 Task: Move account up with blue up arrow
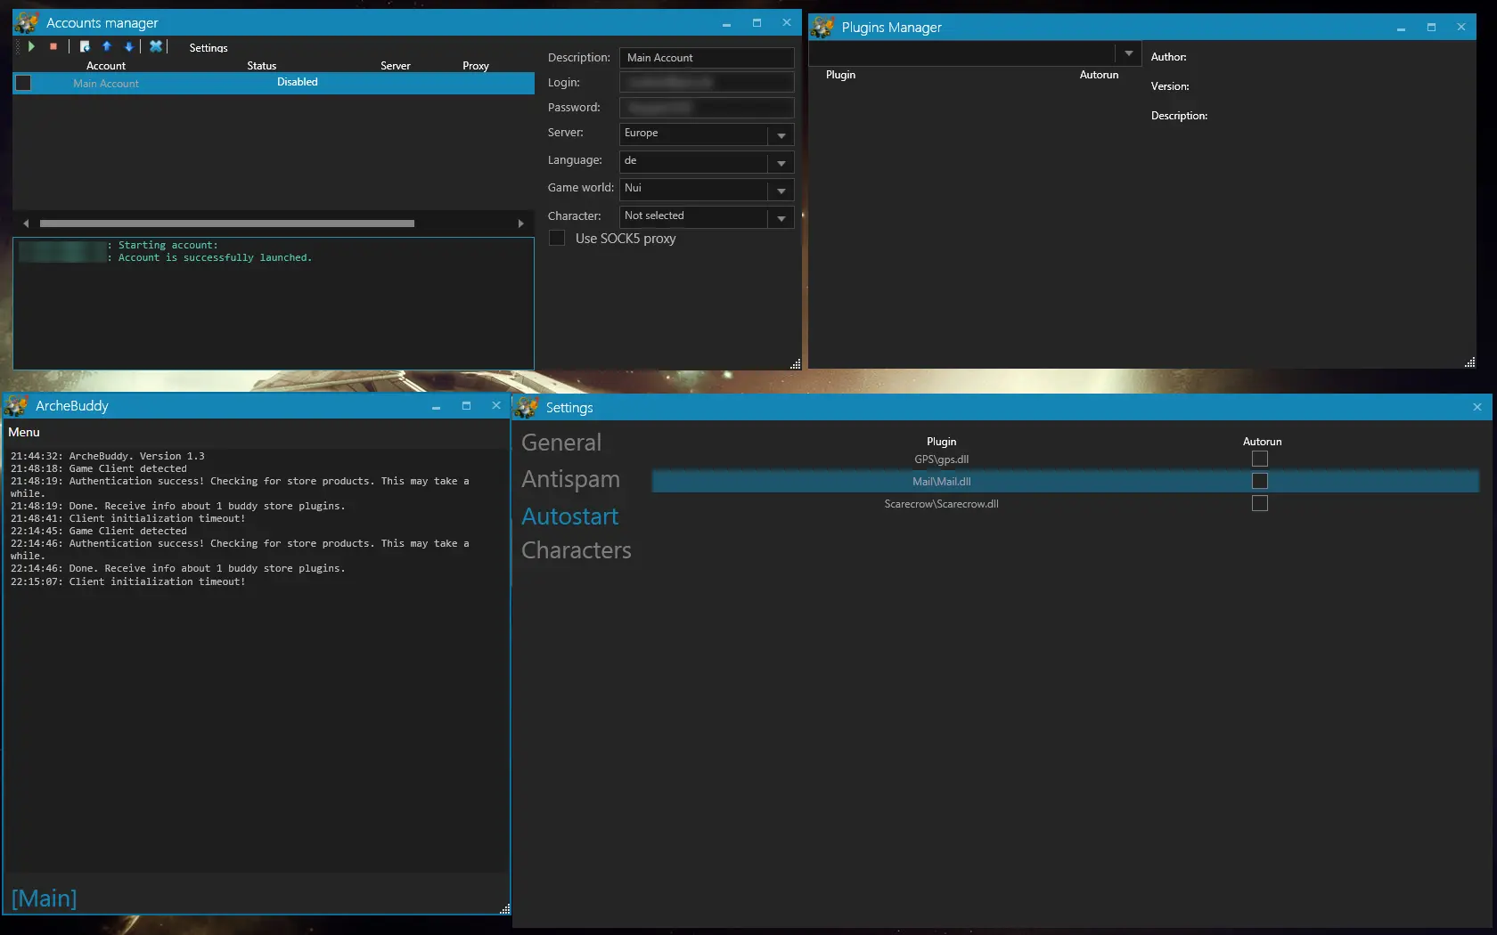[107, 46]
